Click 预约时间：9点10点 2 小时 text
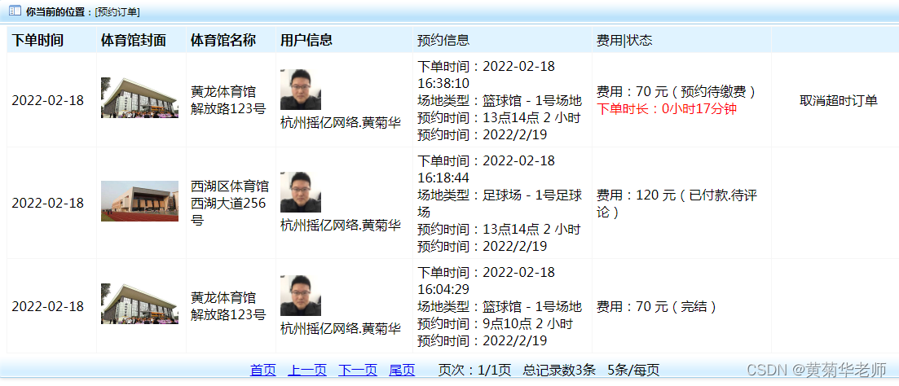The width and height of the screenshot is (899, 386). pyautogui.click(x=496, y=324)
